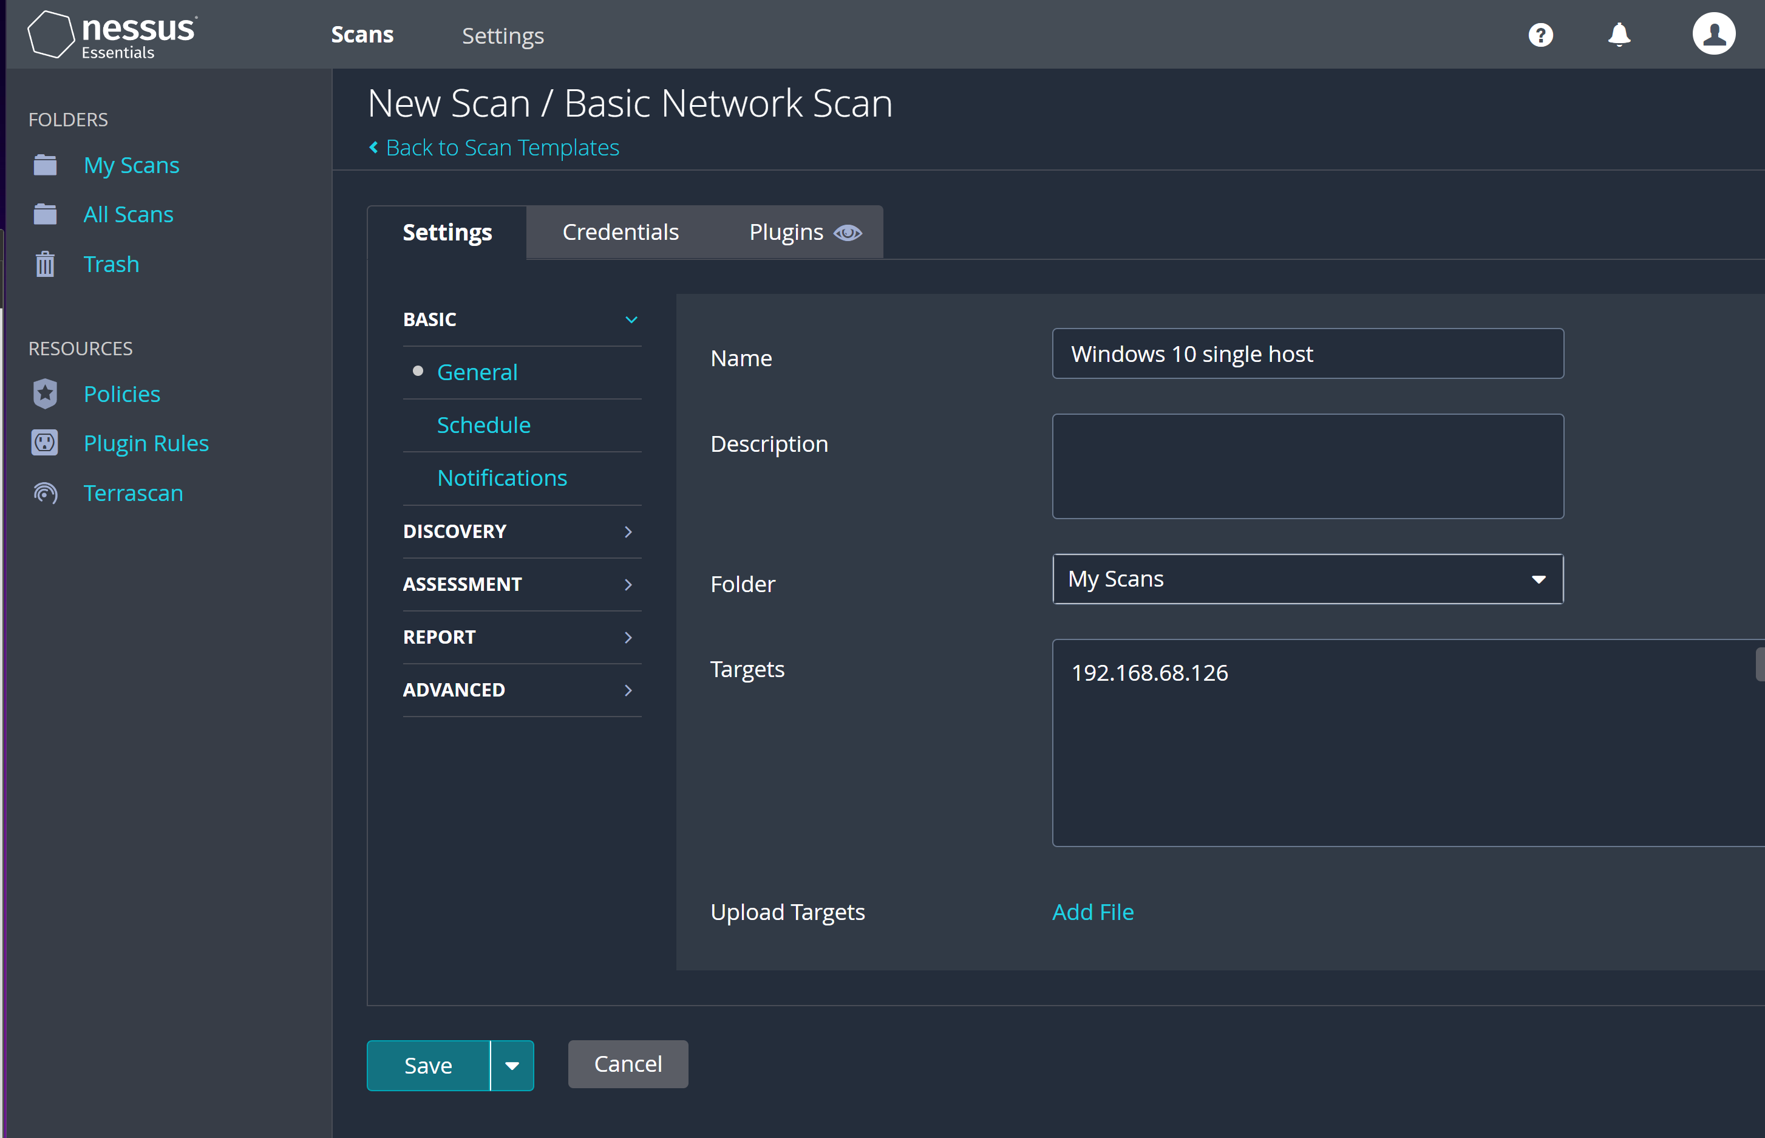Open the user profile icon

(1713, 33)
